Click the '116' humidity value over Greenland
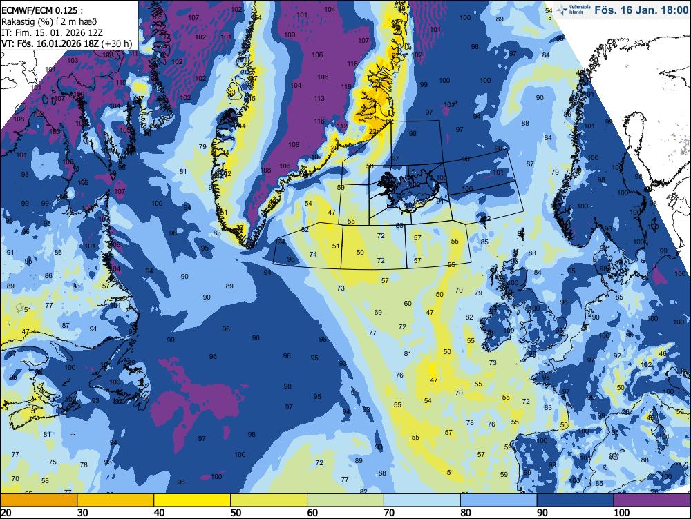This screenshot has height=519, width=691. 319,121
